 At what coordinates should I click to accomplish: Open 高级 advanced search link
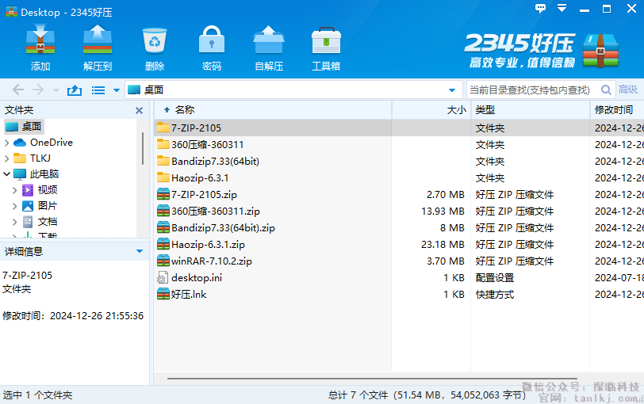coord(628,90)
